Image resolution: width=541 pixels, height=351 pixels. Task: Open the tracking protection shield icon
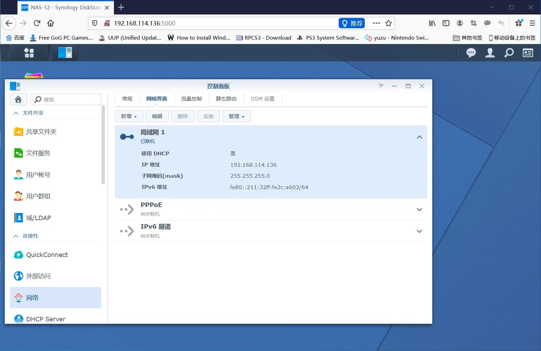point(95,23)
